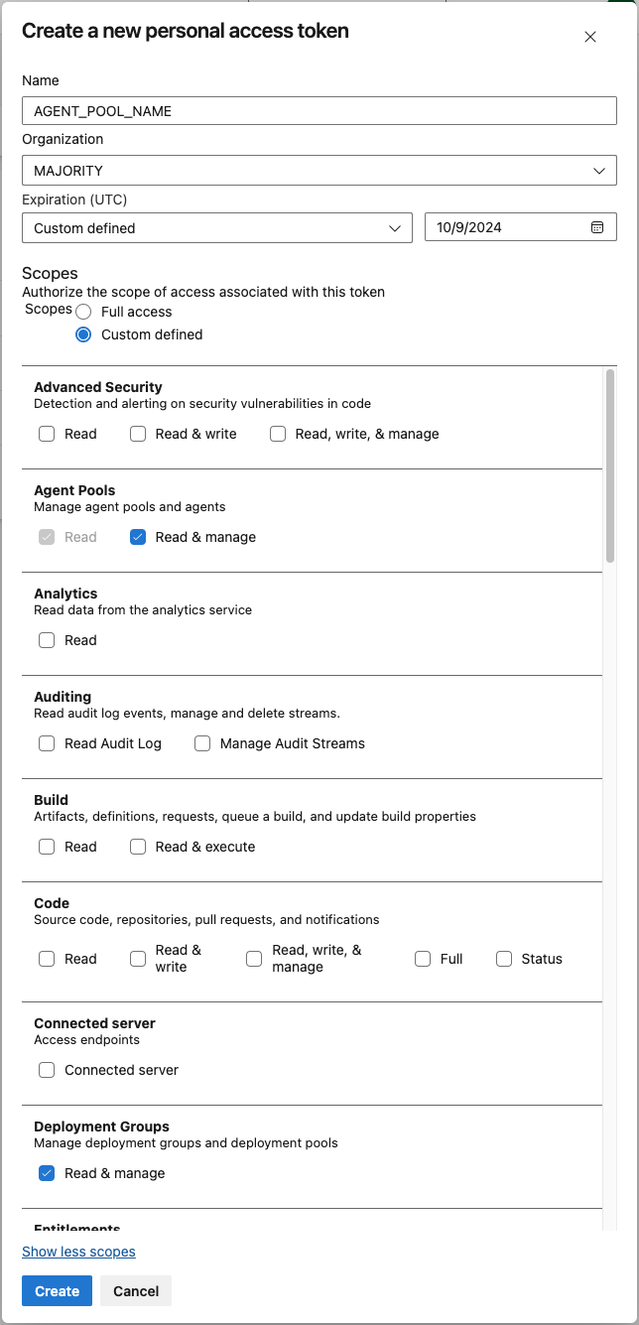Open the Expiration Custom defined dropdown
639x1325 pixels.
tap(216, 227)
